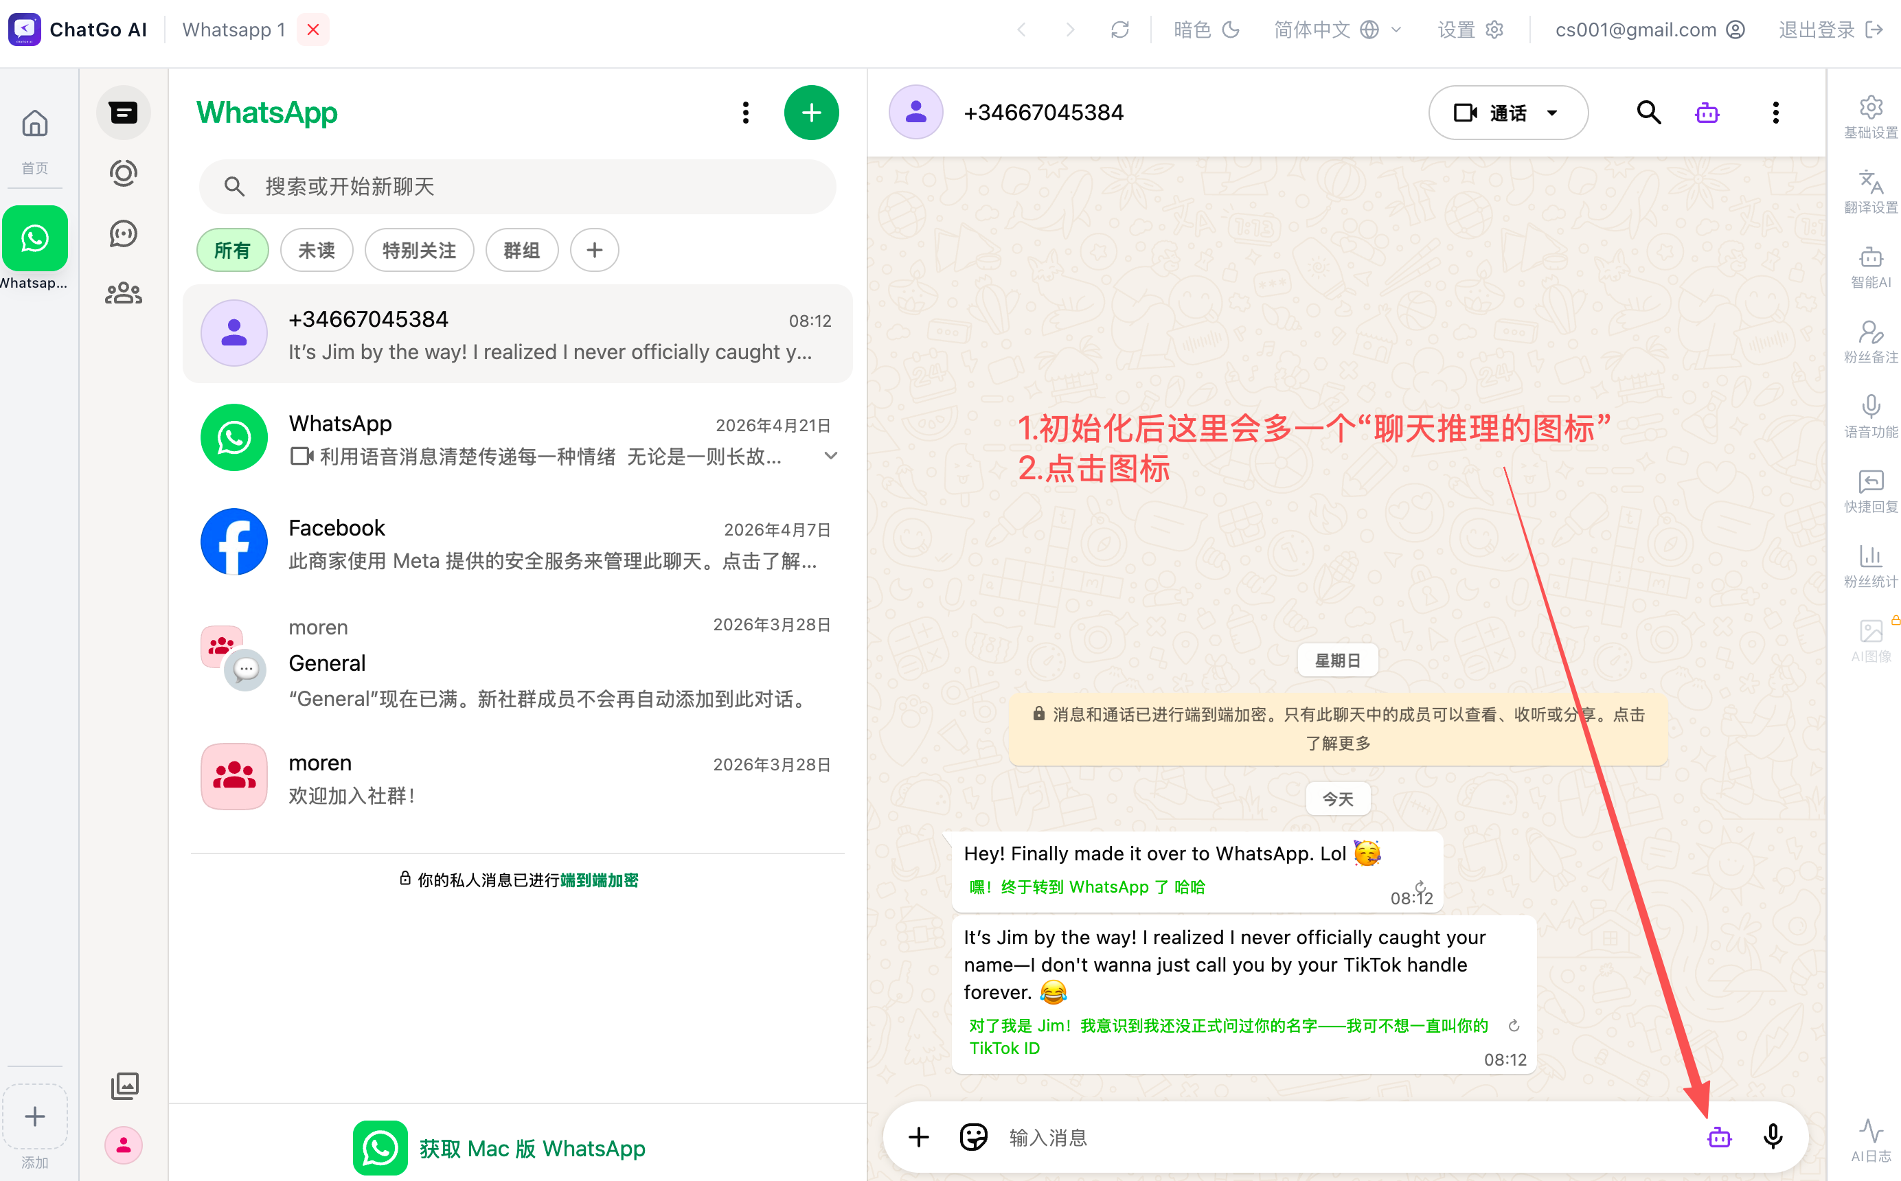Go back using the top bar left arrow
Image resolution: width=1901 pixels, height=1181 pixels.
1021,30
